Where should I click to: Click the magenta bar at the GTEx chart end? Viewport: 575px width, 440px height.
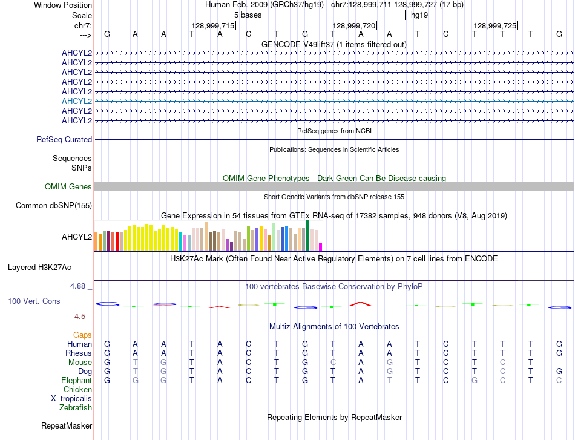(x=321, y=246)
